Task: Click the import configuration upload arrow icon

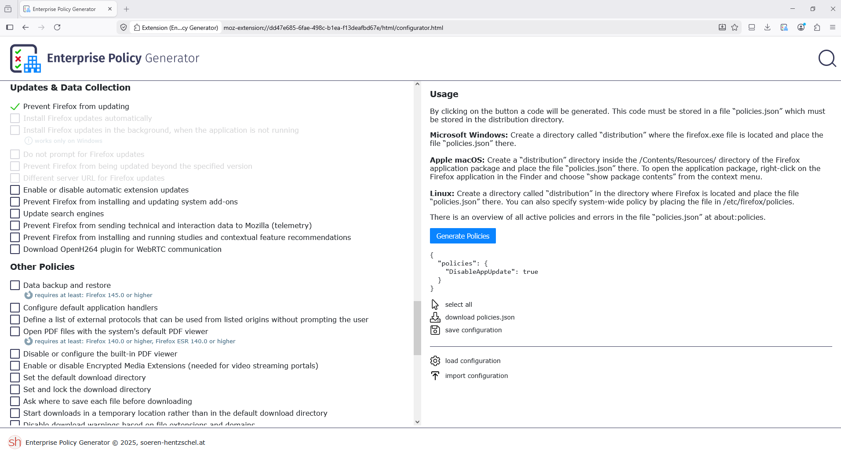Action: pos(435,376)
